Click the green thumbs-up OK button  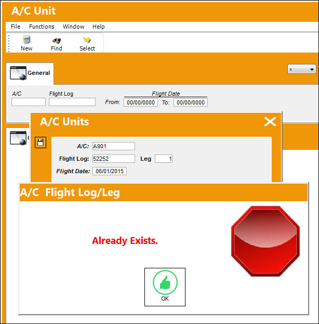click(165, 287)
